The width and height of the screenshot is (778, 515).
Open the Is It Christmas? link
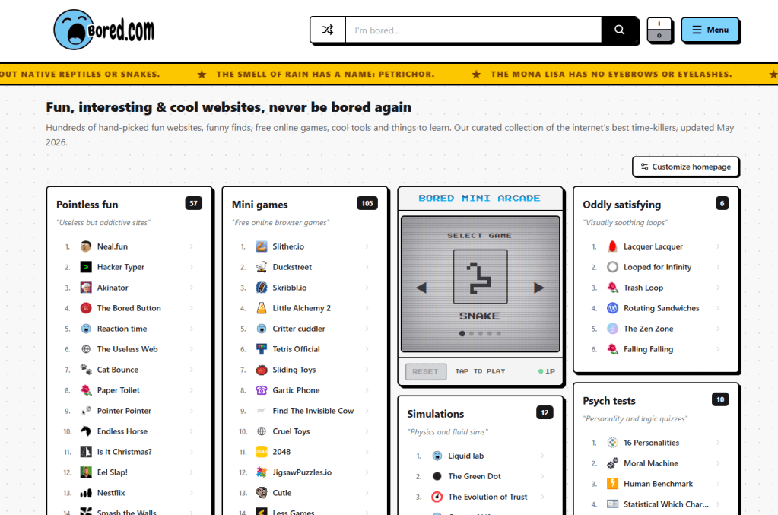coord(125,452)
